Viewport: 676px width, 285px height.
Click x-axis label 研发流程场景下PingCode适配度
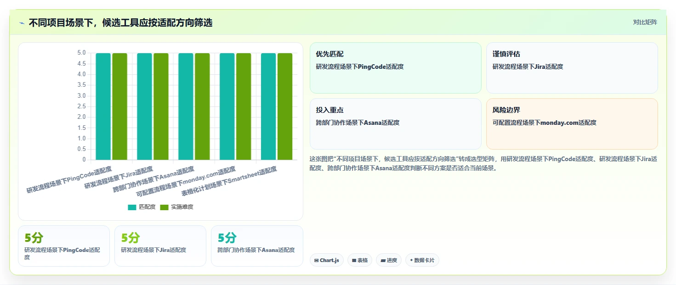[69, 180]
